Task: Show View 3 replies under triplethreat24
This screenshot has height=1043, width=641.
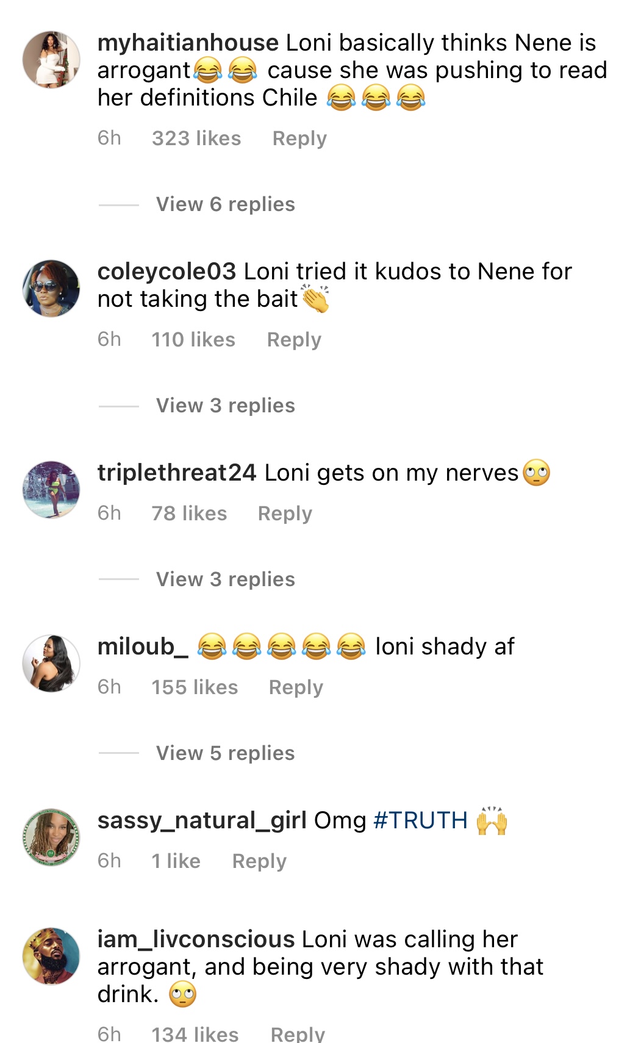Action: tap(225, 579)
